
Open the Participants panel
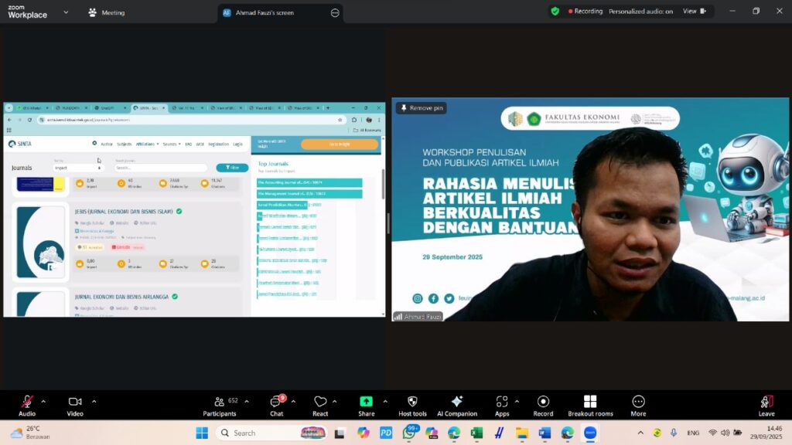220,402
